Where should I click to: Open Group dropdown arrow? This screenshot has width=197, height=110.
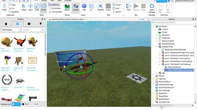click(x=122, y=5)
